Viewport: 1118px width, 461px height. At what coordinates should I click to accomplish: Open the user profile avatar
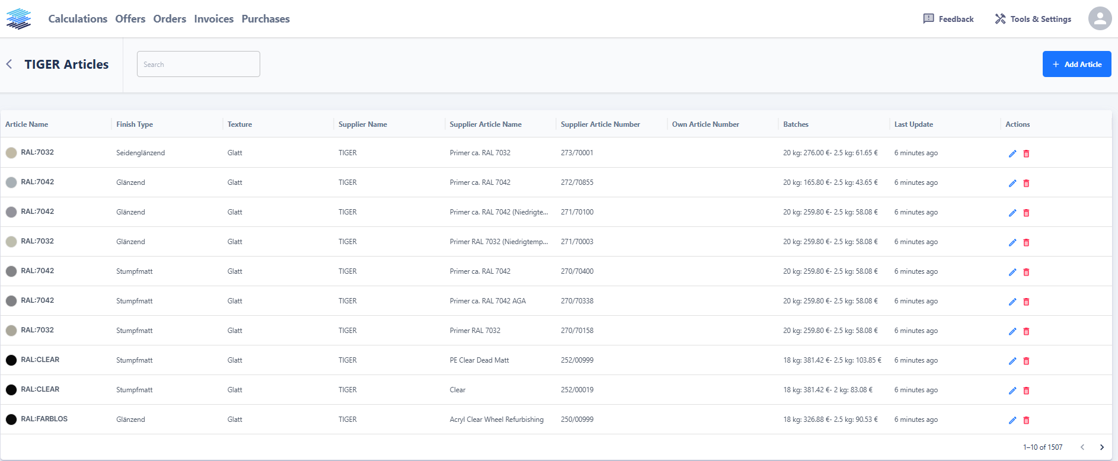click(x=1099, y=18)
